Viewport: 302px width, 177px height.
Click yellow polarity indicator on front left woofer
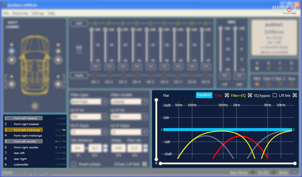tap(56, 142)
